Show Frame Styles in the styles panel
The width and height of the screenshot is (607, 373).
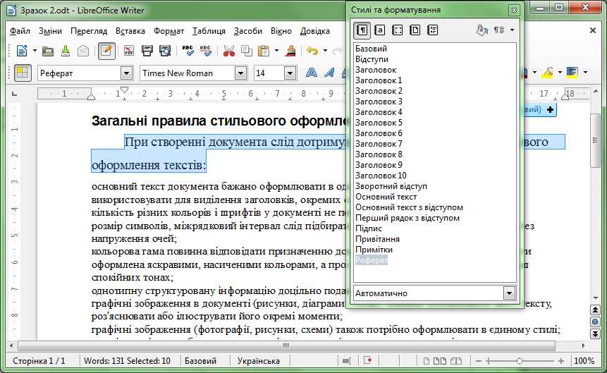[x=397, y=30]
